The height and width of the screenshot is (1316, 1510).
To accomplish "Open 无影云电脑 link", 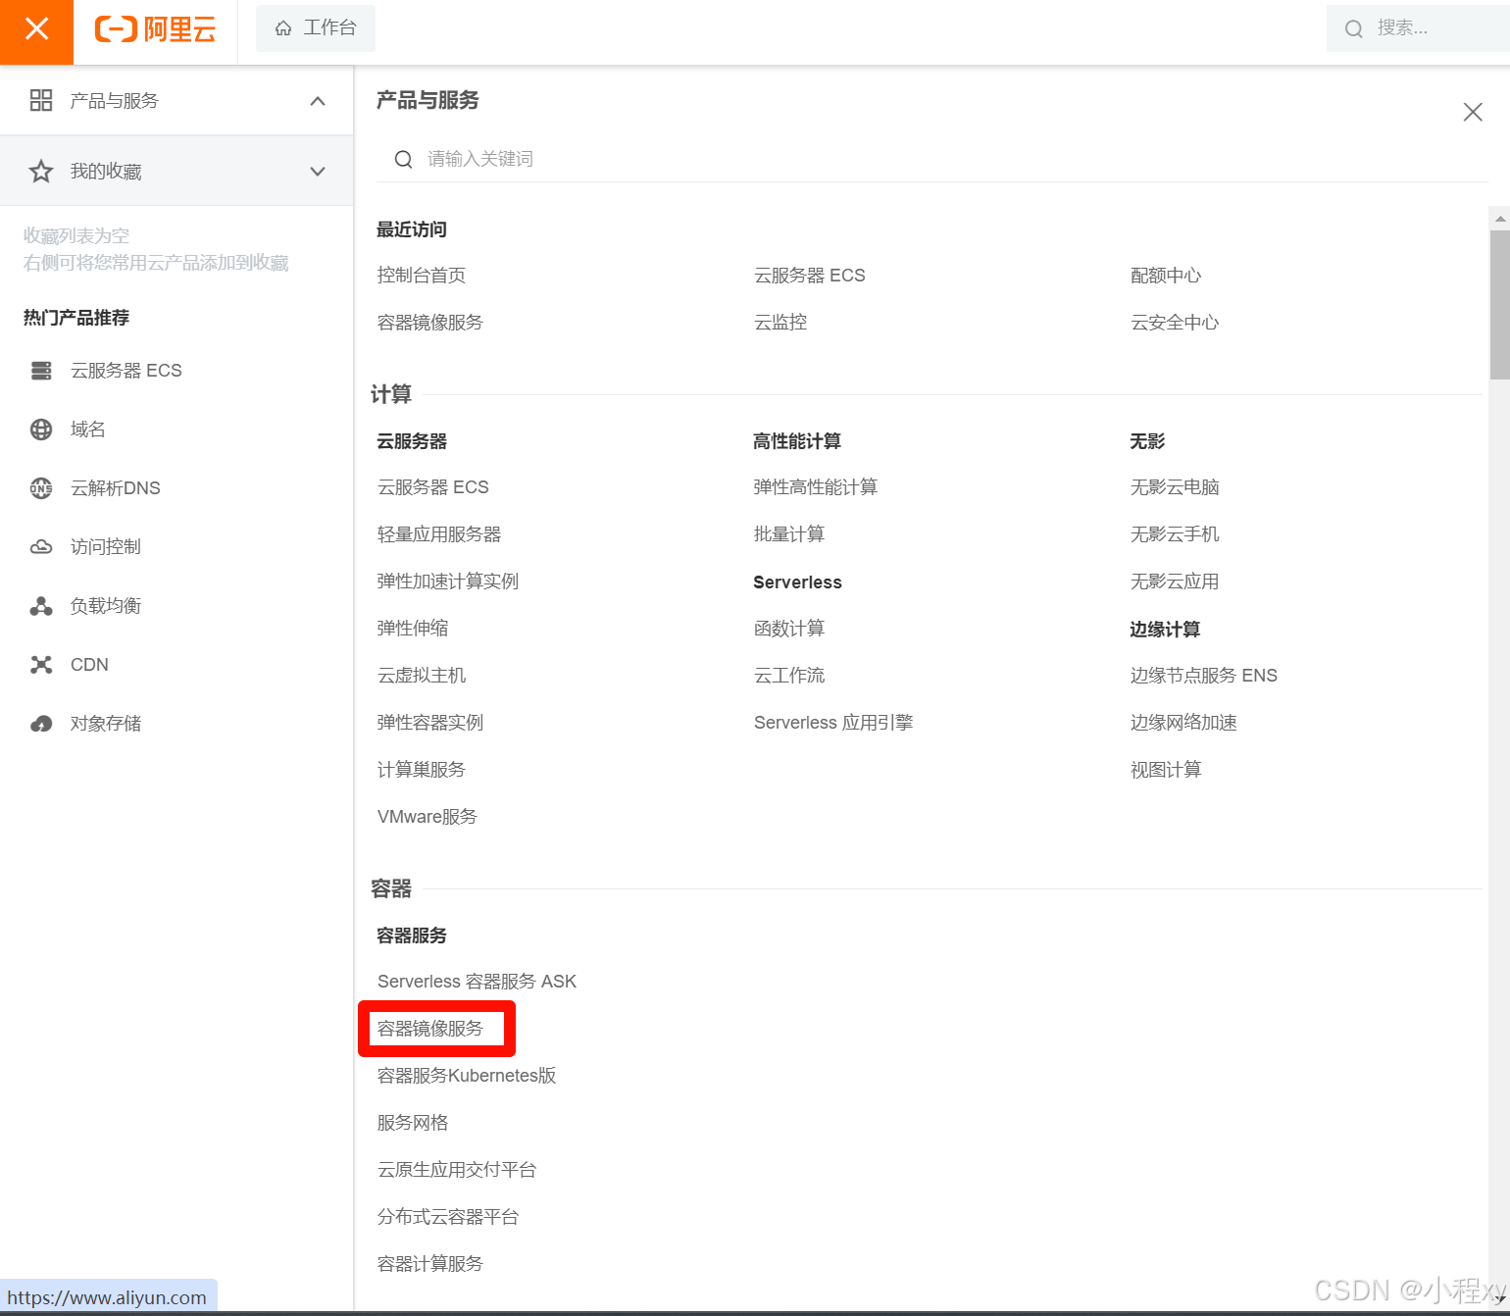I will click(x=1175, y=487).
